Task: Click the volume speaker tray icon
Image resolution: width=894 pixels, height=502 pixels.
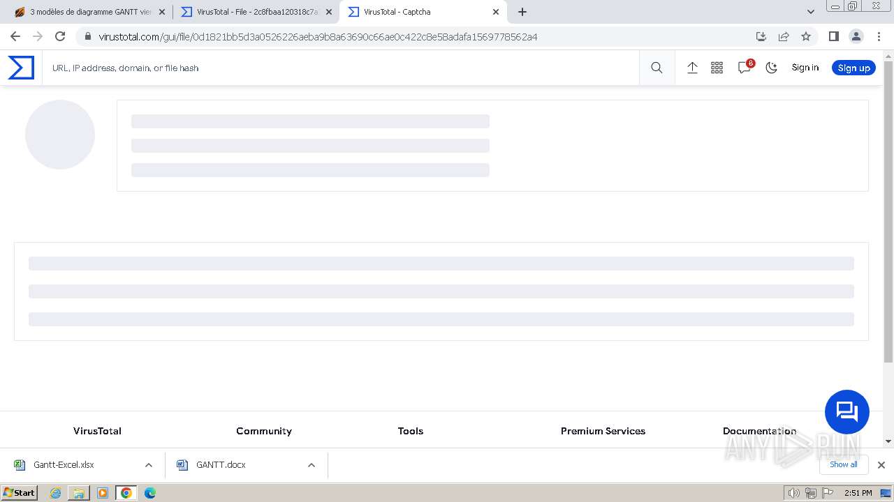Action: pyautogui.click(x=794, y=493)
